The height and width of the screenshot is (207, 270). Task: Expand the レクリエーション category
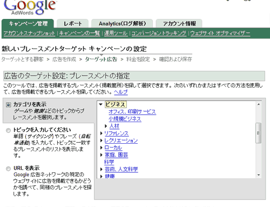[x=102, y=141]
